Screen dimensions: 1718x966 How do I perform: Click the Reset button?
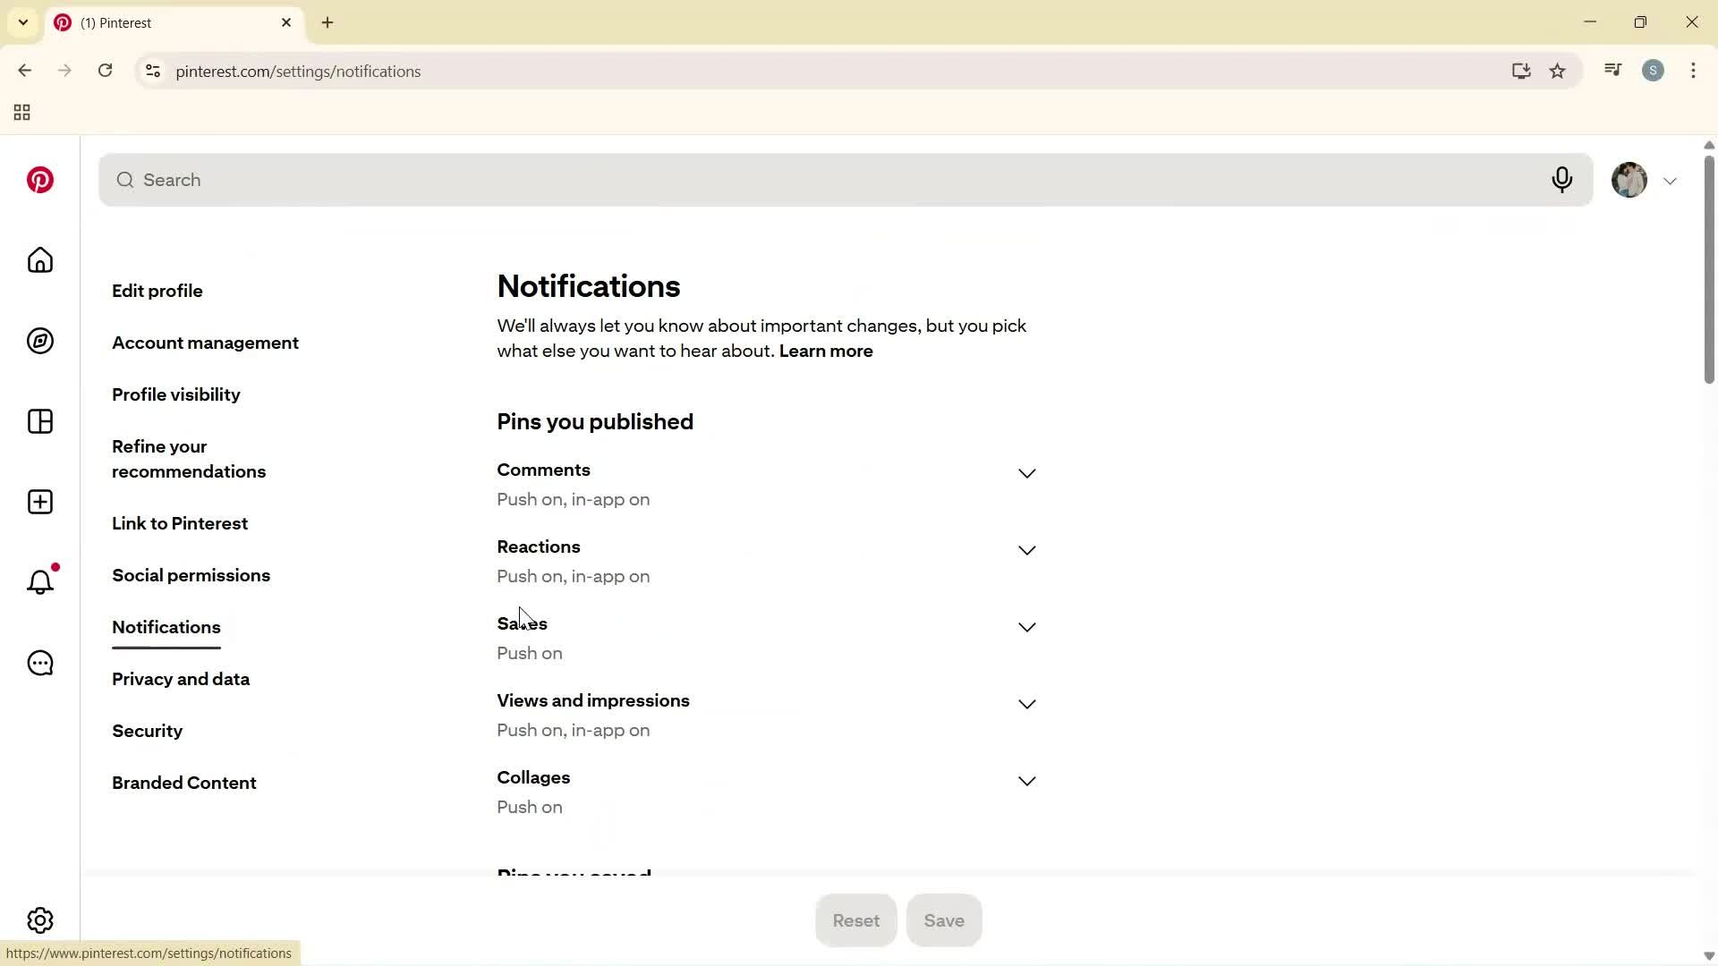tap(855, 919)
